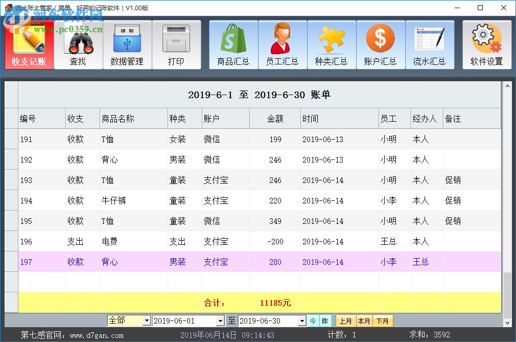Open 流水汇总 transaction summary
516x342 pixels.
click(430, 45)
